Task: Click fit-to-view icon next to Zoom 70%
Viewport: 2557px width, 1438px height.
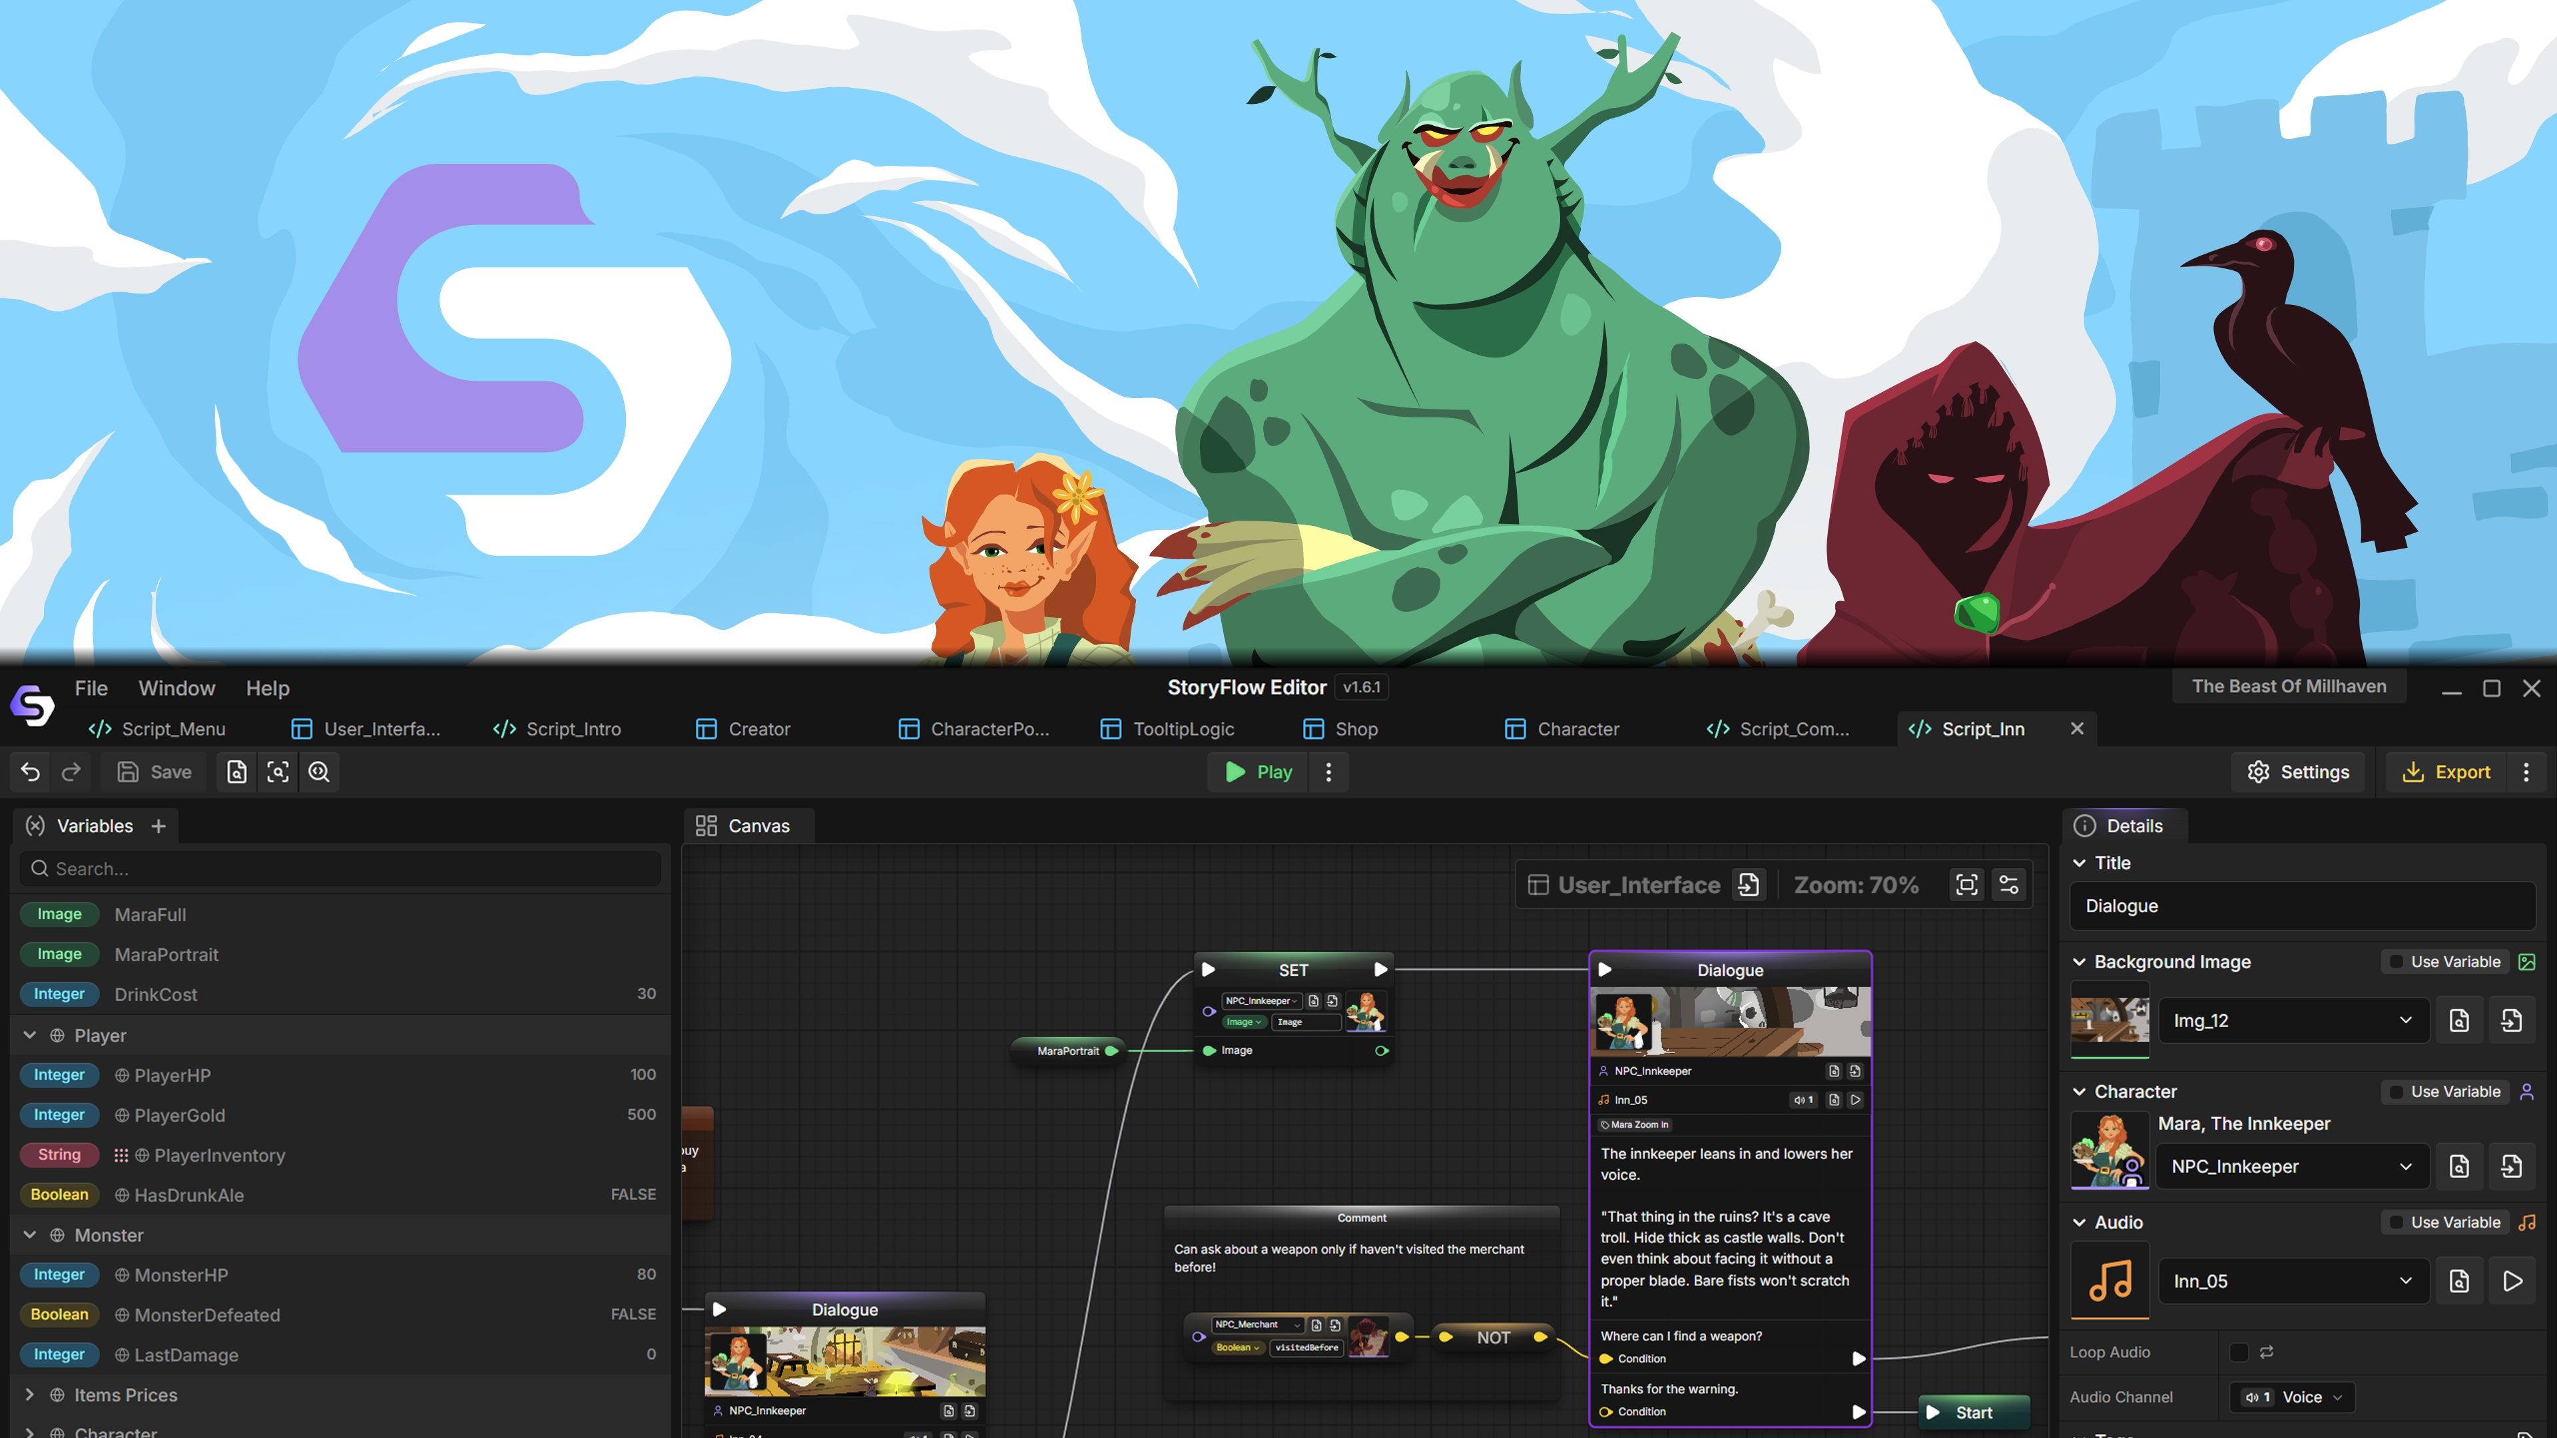Action: pos(1966,884)
